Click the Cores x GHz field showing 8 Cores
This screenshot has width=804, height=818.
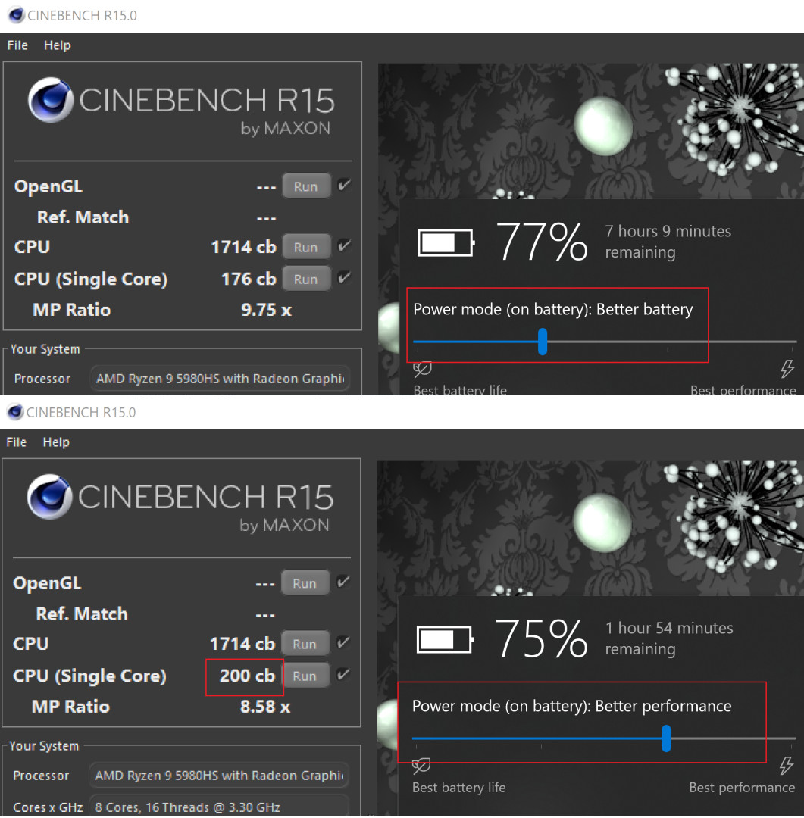pyautogui.click(x=218, y=807)
